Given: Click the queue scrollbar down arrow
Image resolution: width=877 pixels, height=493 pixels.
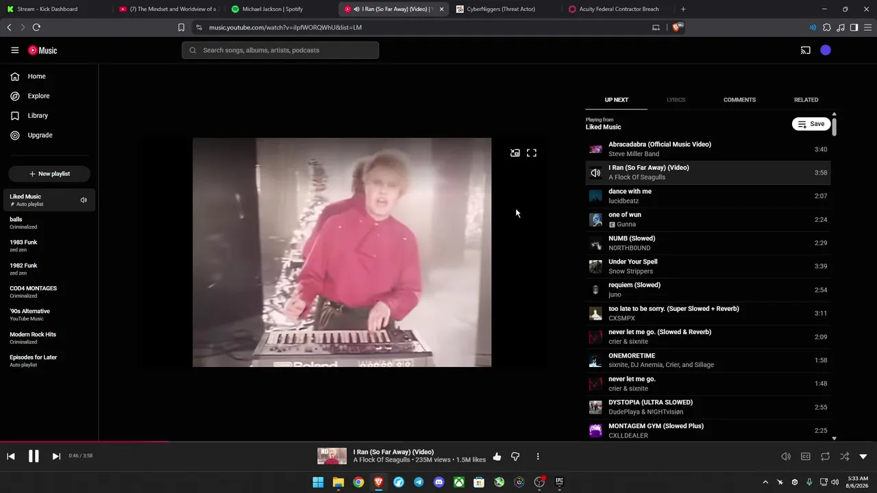Looking at the screenshot, I should coord(834,438).
